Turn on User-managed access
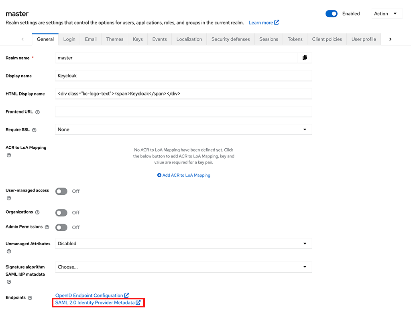Image resolution: width=411 pixels, height=313 pixels. click(x=61, y=191)
